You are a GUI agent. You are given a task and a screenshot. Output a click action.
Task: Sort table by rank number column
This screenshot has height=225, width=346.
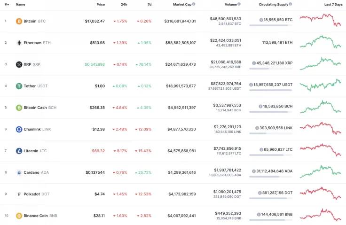[6, 4]
